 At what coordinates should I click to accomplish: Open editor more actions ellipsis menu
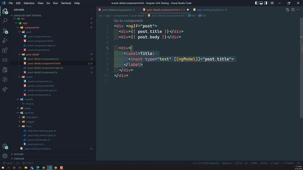[298, 9]
